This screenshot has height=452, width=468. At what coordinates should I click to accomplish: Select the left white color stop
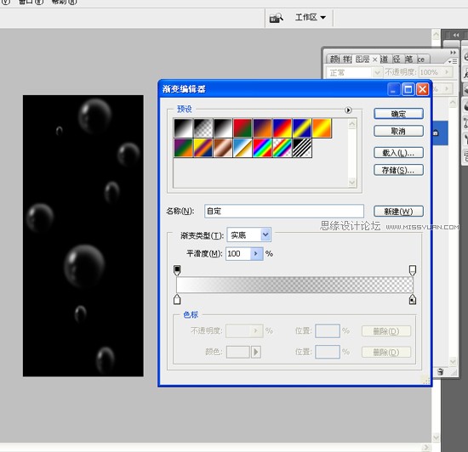(177, 299)
